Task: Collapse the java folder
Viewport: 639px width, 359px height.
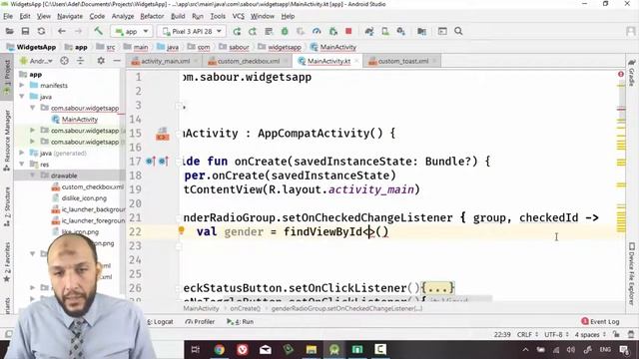Action: pos(22,97)
